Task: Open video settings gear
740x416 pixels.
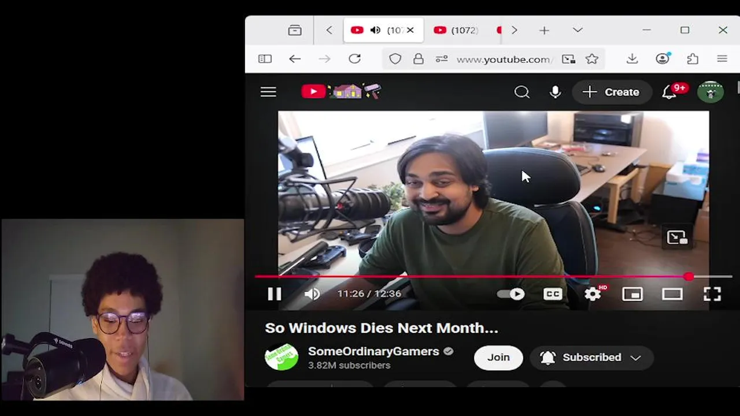Action: pos(594,294)
